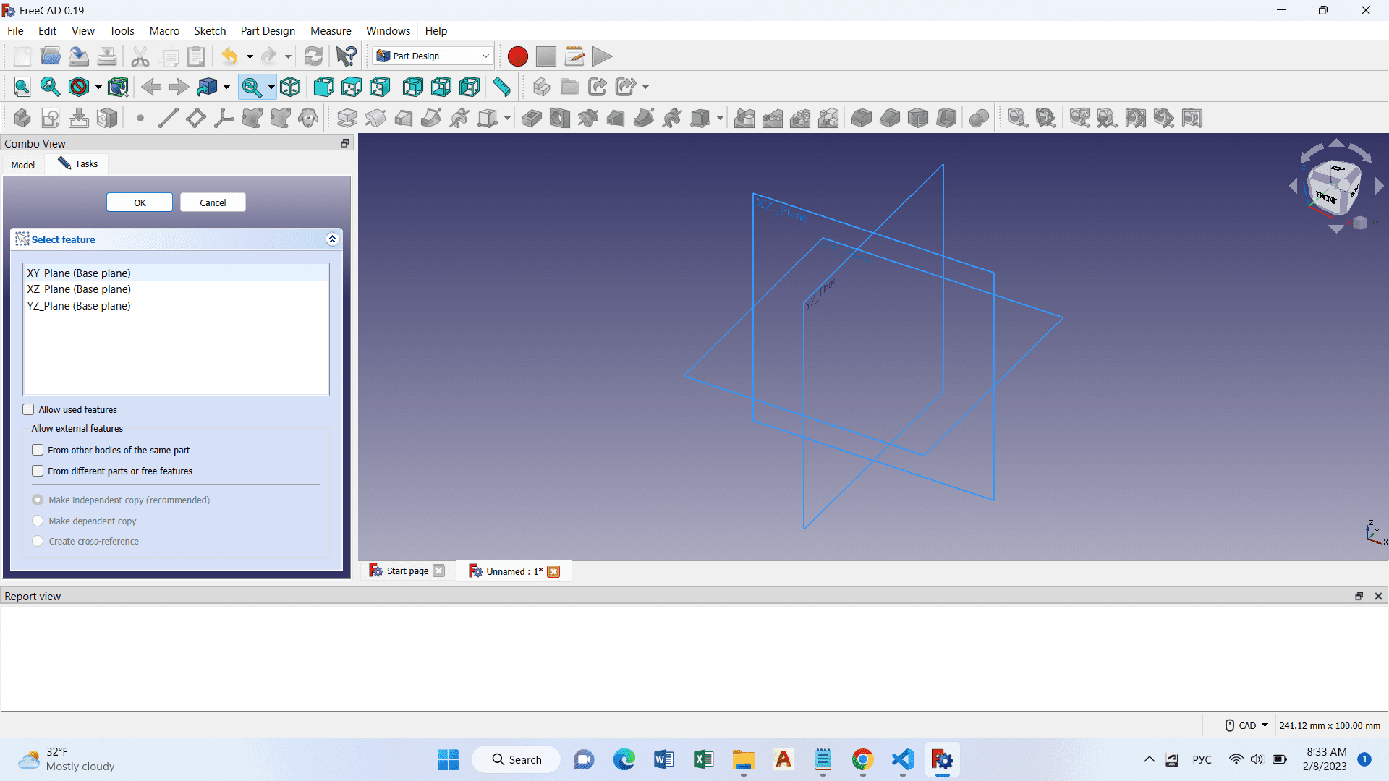
Task: Open Google Chrome from the taskbar
Action: click(x=862, y=760)
